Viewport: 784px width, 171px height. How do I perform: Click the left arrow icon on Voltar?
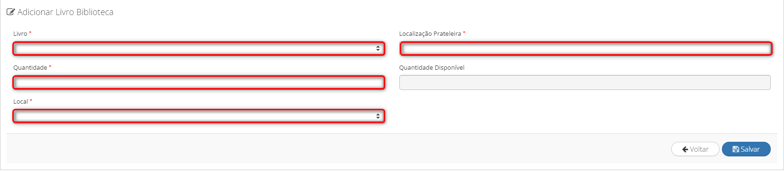pyautogui.click(x=685, y=149)
